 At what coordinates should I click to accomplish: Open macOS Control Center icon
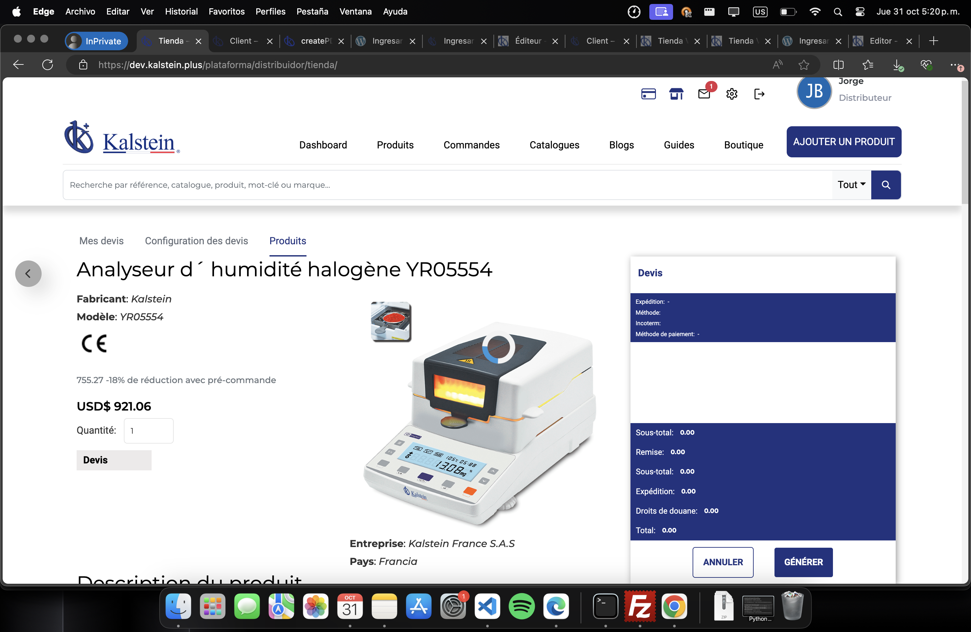point(860,12)
